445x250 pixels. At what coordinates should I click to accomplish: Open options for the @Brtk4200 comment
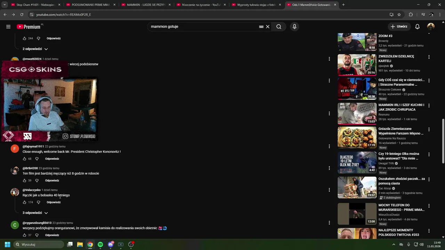tap(329, 168)
